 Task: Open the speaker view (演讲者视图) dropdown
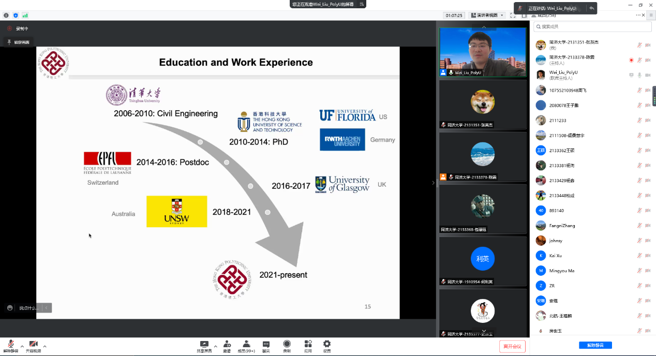click(487, 16)
